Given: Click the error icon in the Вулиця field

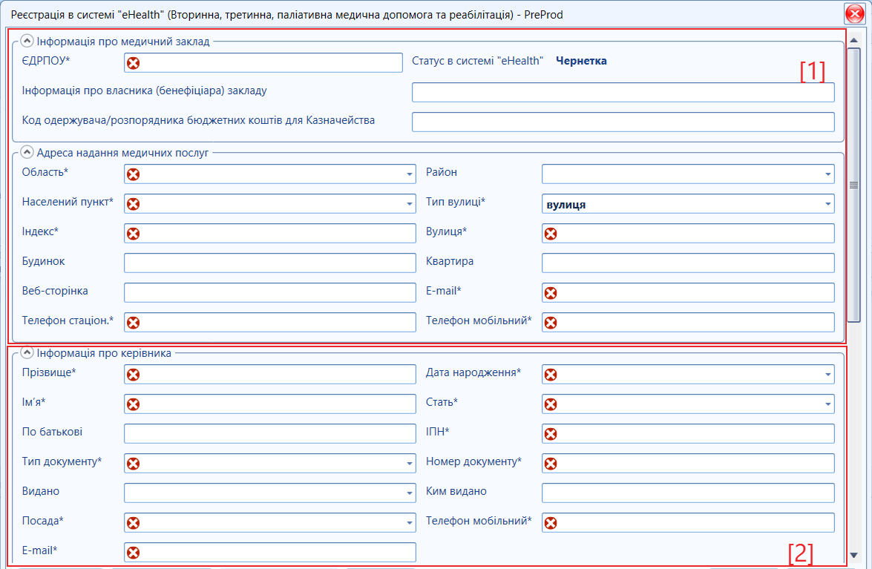Looking at the screenshot, I should click(551, 234).
